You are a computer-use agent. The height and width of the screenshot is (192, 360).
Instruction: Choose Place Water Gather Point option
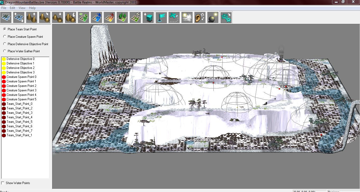tap(21, 51)
